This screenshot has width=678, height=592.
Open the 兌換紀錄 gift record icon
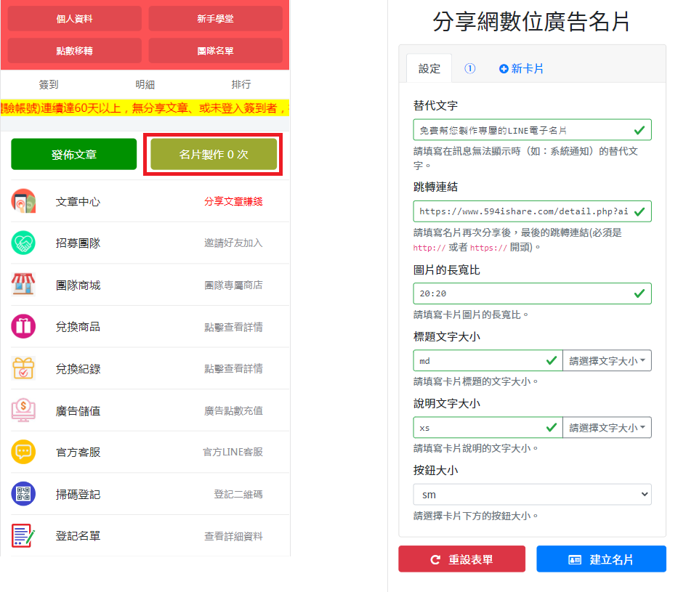23,369
